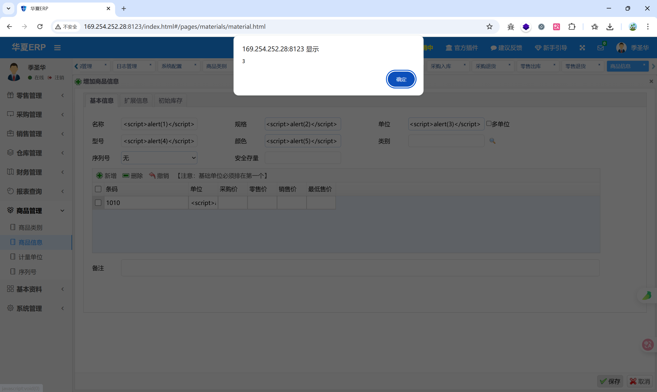Open 计量单位 in the sidebar tree
Image resolution: width=657 pixels, height=392 pixels.
coord(30,257)
